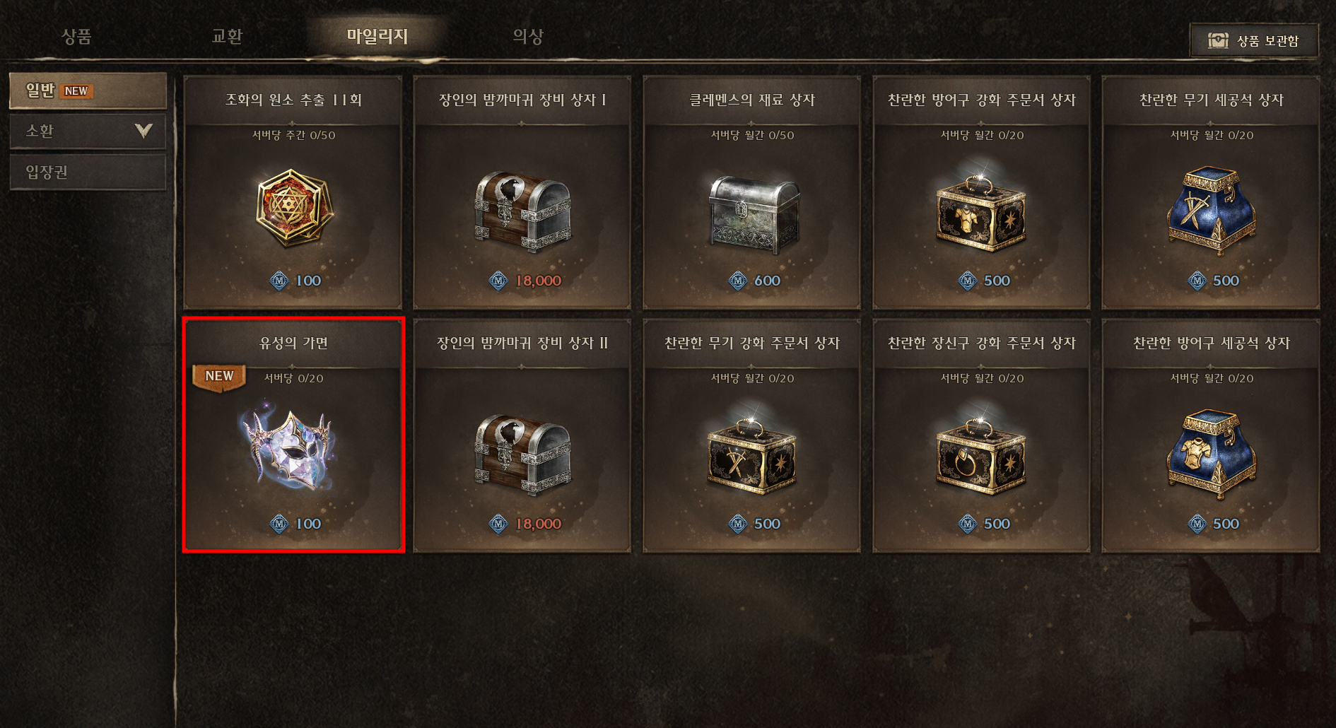The width and height of the screenshot is (1336, 728).
Task: Open the 의상 tab
Action: (x=528, y=36)
